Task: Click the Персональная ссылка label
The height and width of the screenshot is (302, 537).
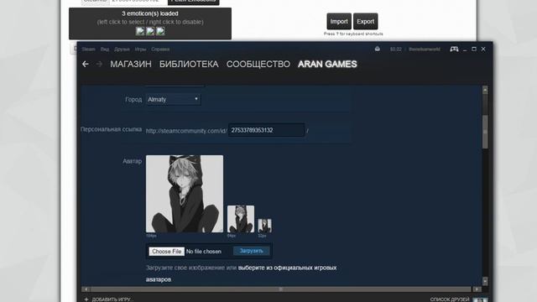Action: pos(111,129)
